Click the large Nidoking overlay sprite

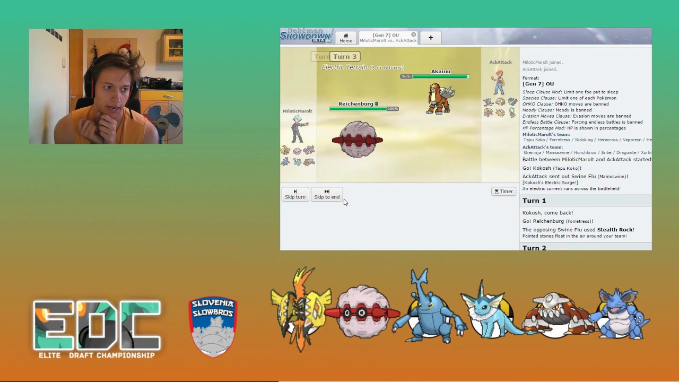621,314
